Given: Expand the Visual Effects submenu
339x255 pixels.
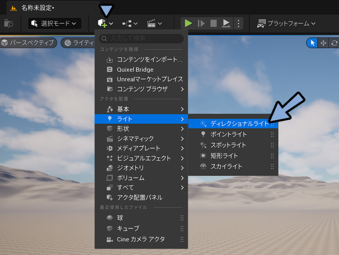Looking at the screenshot, I should (142, 158).
